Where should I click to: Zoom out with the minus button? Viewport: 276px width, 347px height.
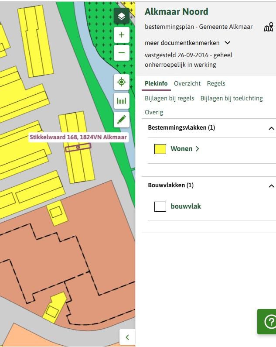(121, 53)
